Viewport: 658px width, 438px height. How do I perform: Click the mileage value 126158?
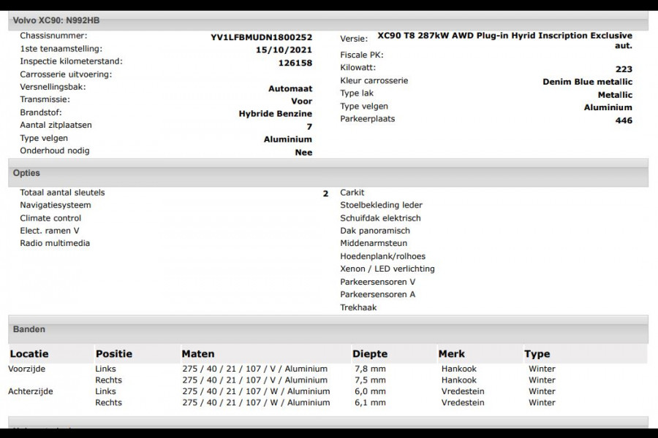click(294, 64)
